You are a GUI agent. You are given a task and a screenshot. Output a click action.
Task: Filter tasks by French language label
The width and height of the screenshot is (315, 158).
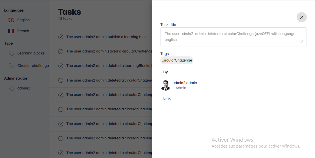(x=23, y=31)
